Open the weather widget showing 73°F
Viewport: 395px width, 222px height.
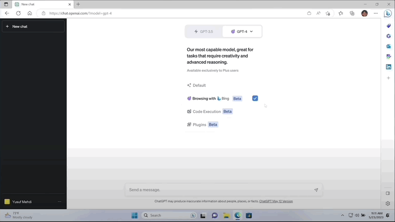pos(19,215)
